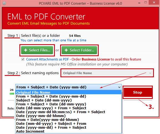Choose From + Date(yyyy-mm-dd-hhmm) option
The image size is (160, 134).
click(68, 120)
